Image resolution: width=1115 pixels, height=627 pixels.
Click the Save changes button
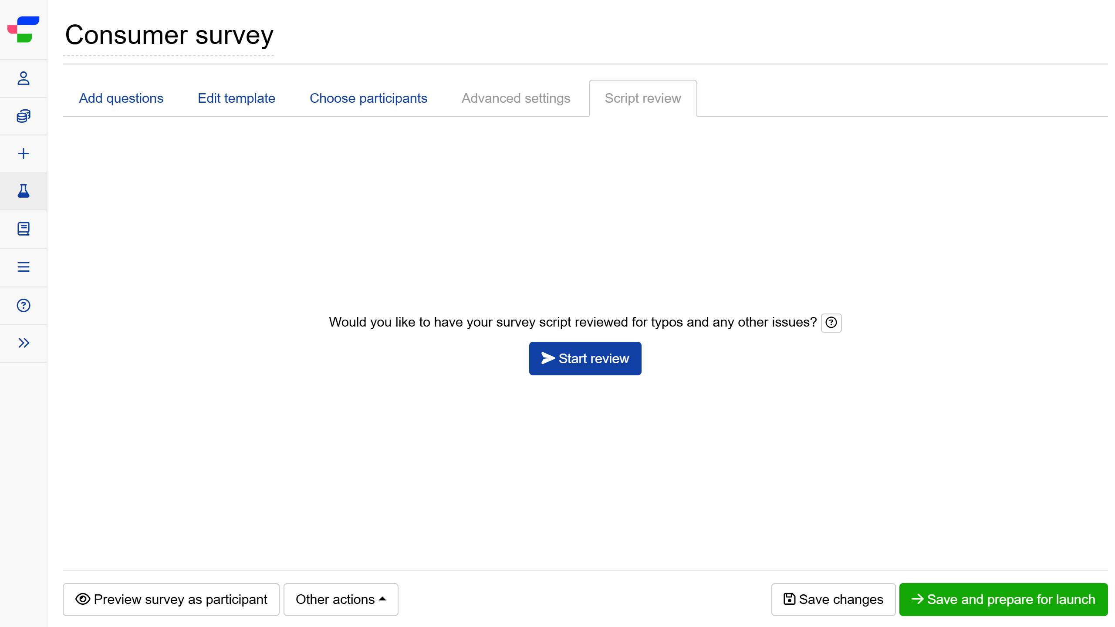coord(833,600)
